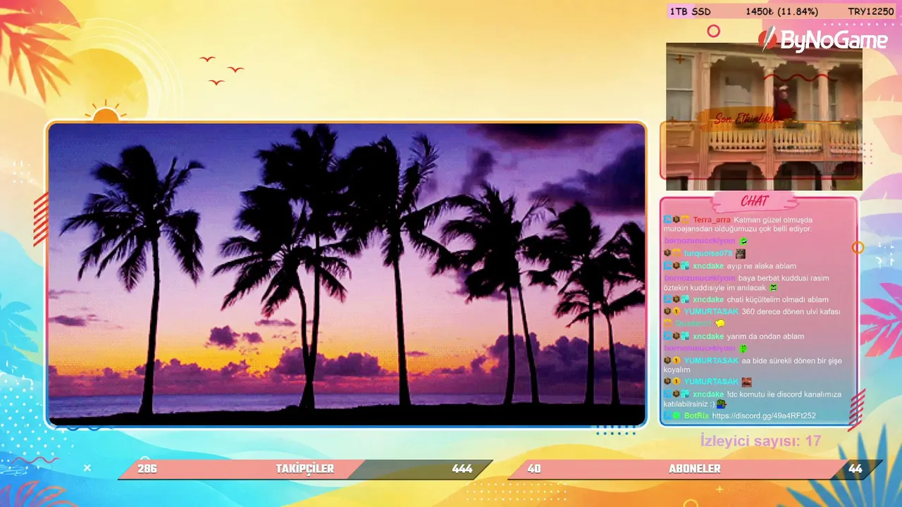902x507 pixels.
Task: Click the Aboneler subscriber goal bar
Action: (x=695, y=469)
